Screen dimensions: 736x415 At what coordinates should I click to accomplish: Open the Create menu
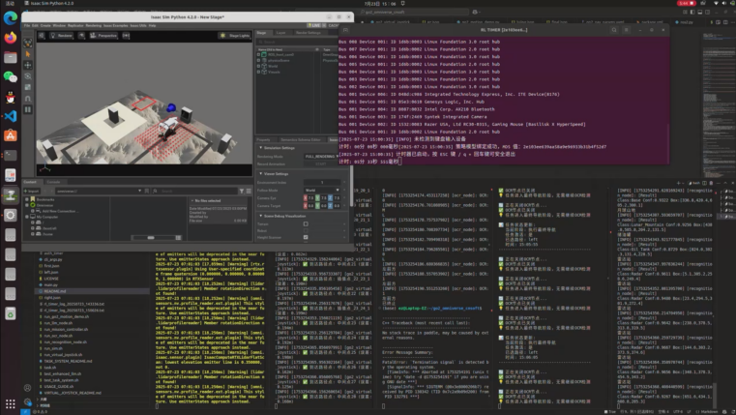(x=45, y=25)
